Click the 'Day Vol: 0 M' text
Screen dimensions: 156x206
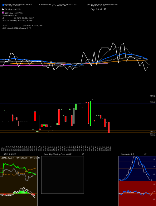click(98, 9)
